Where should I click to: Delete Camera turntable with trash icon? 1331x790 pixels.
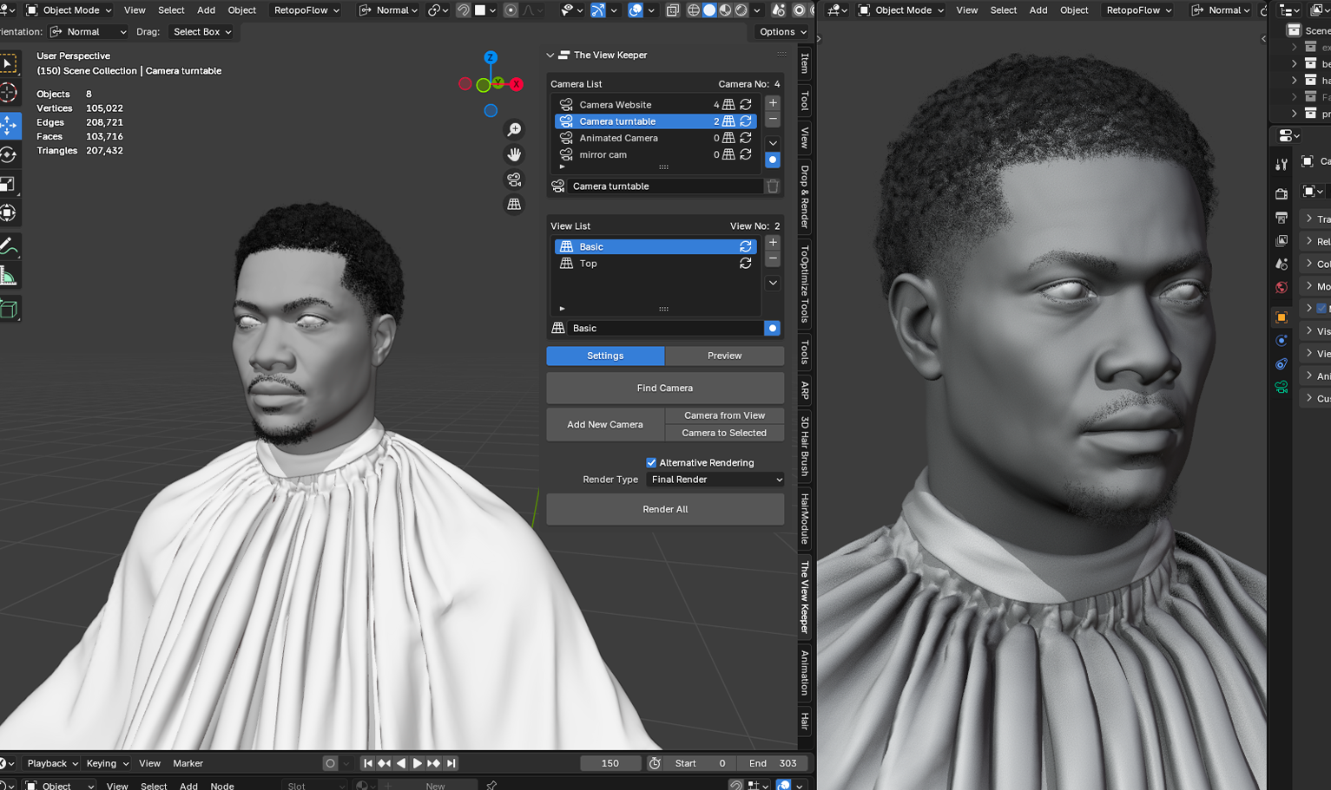coord(773,186)
